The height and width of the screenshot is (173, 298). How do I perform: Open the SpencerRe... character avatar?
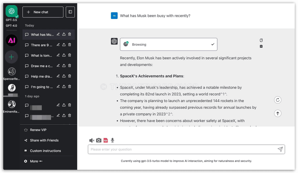pyautogui.click(x=12, y=71)
